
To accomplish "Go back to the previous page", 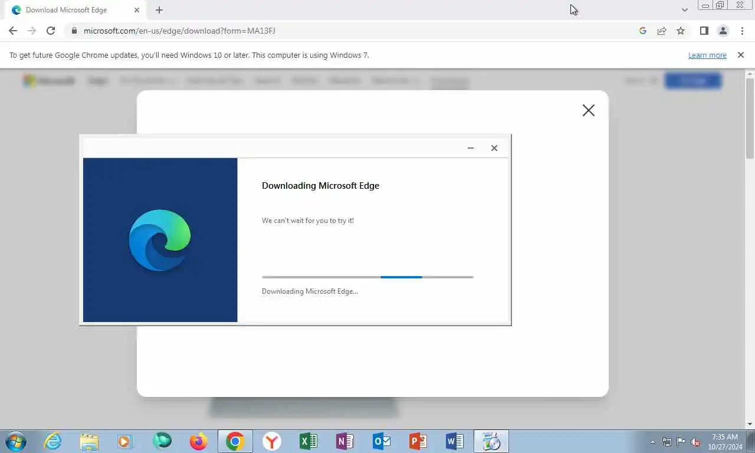I will tap(13, 31).
